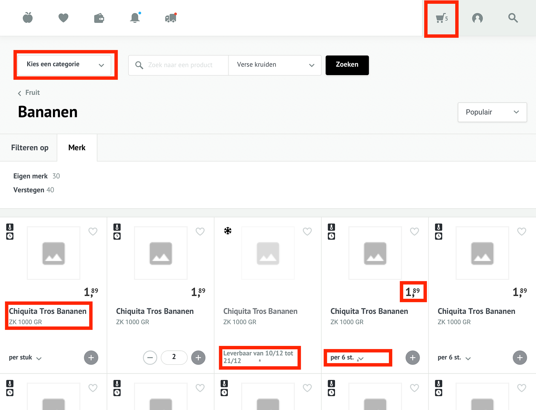Image resolution: width=536 pixels, height=410 pixels.
Task: Favorite the 'per stuk' Chiquita banana card
Action: click(x=93, y=231)
